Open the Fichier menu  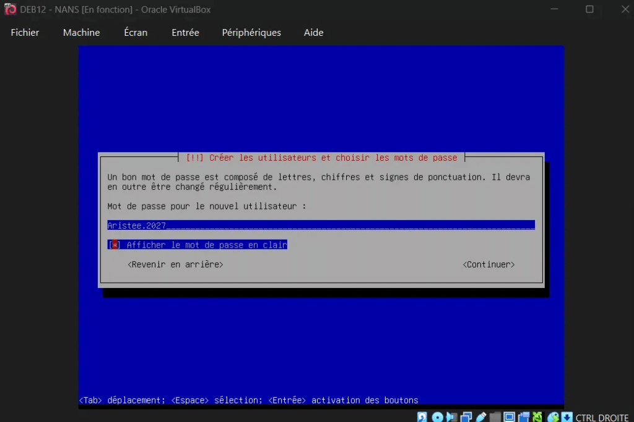tap(25, 33)
